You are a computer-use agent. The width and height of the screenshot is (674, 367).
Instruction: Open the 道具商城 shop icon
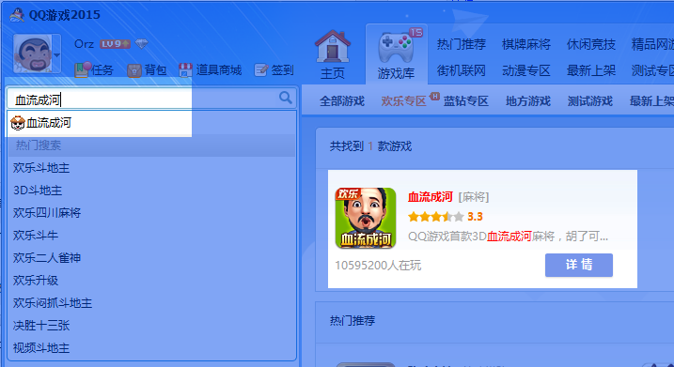[x=186, y=70]
